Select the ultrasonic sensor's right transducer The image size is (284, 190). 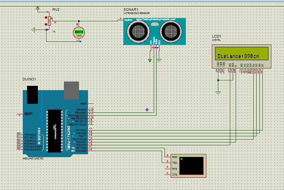[x=171, y=31]
